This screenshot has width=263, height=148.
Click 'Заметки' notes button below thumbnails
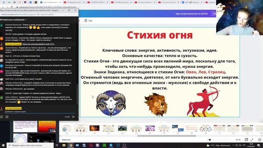click(66, 140)
